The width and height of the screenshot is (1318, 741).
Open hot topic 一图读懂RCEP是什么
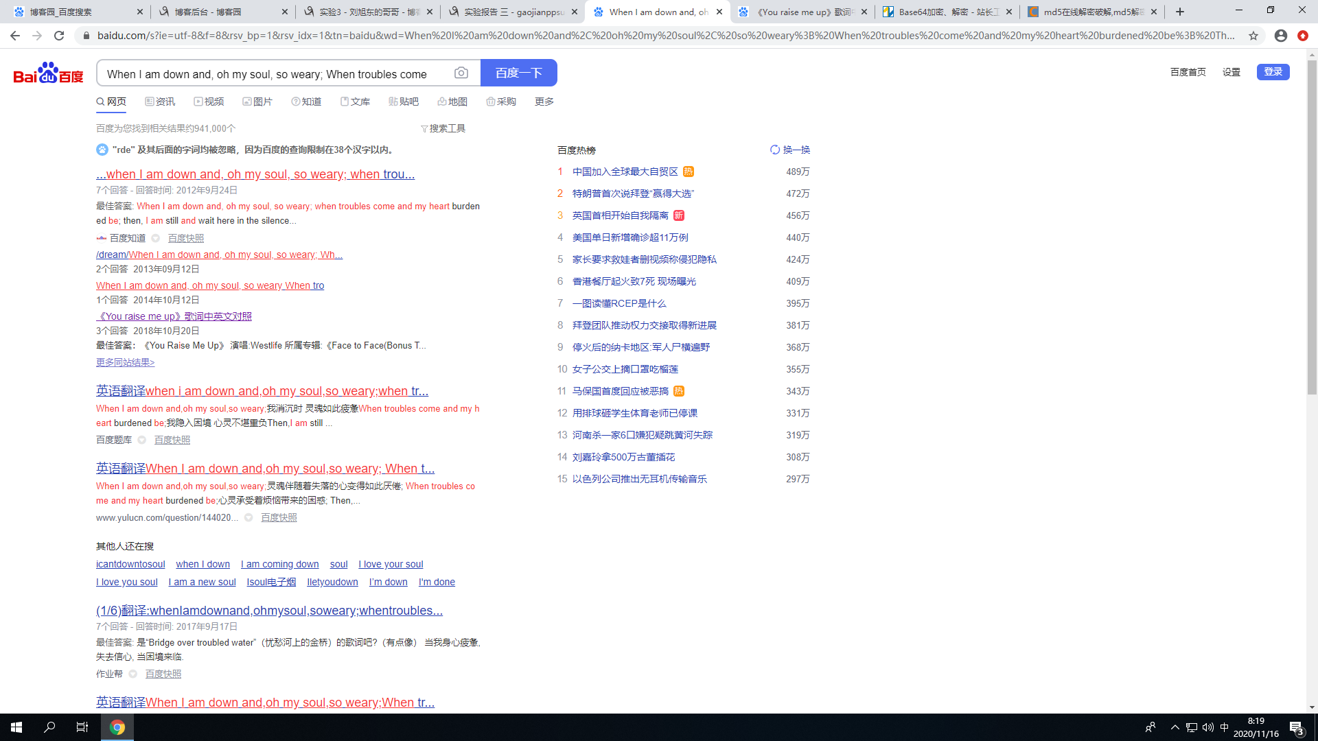click(x=619, y=303)
